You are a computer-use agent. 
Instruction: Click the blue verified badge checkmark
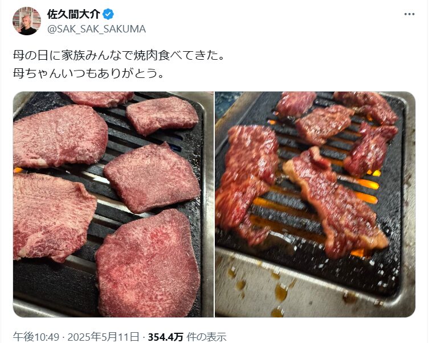point(108,14)
